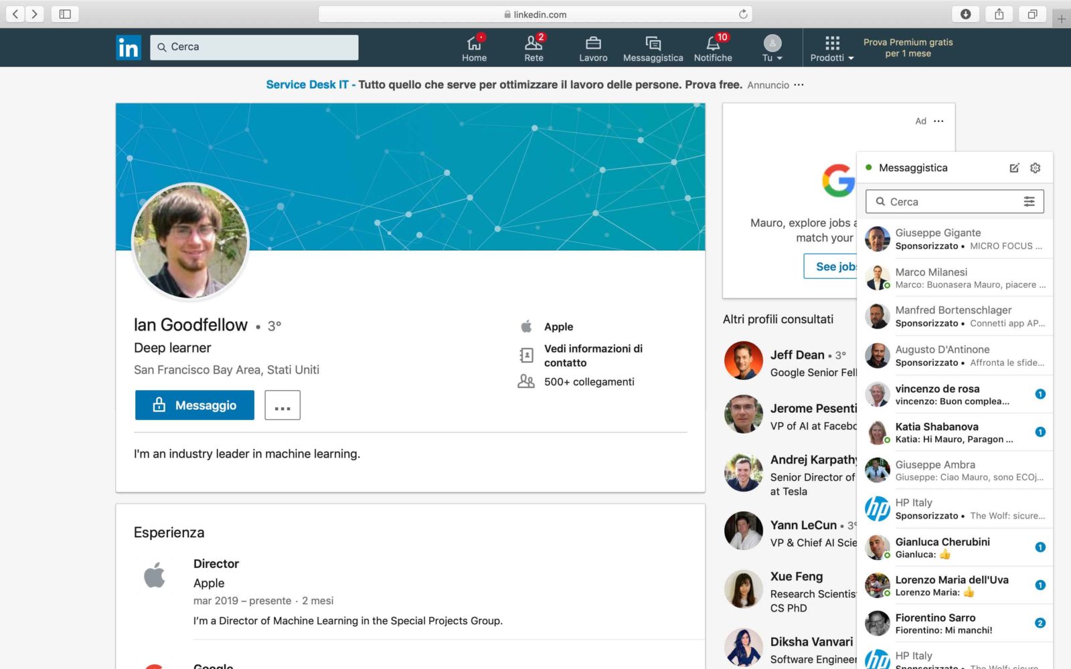Viewport: 1071px width, 669px height.
Task: Open Messaggistica in top navigation
Action: point(653,47)
